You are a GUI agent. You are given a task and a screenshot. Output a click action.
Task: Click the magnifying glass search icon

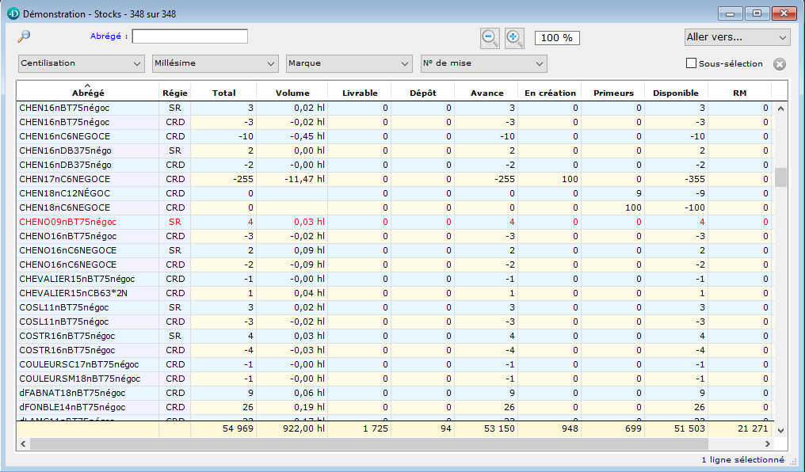pyautogui.click(x=24, y=36)
